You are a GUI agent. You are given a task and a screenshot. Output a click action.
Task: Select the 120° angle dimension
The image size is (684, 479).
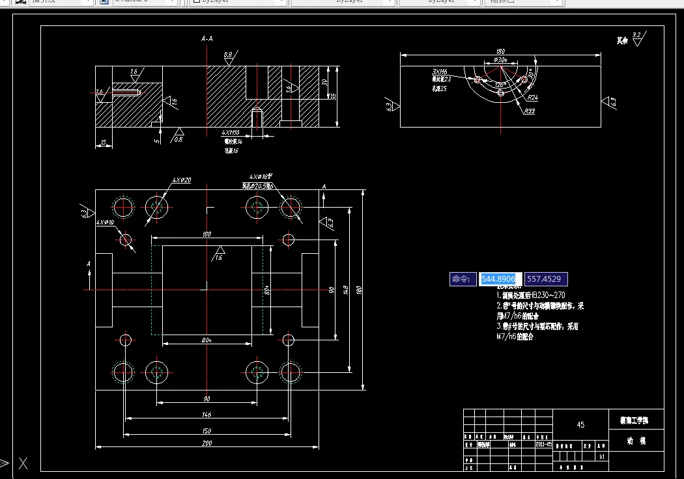(500, 85)
